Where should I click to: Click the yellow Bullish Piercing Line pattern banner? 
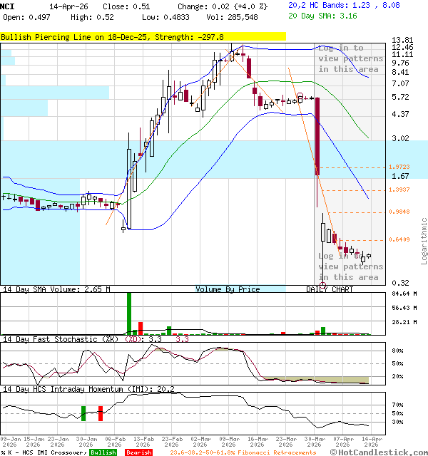pos(143,36)
